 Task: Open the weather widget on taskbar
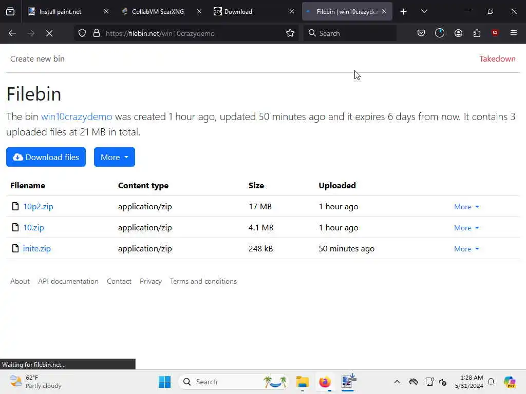click(35, 382)
